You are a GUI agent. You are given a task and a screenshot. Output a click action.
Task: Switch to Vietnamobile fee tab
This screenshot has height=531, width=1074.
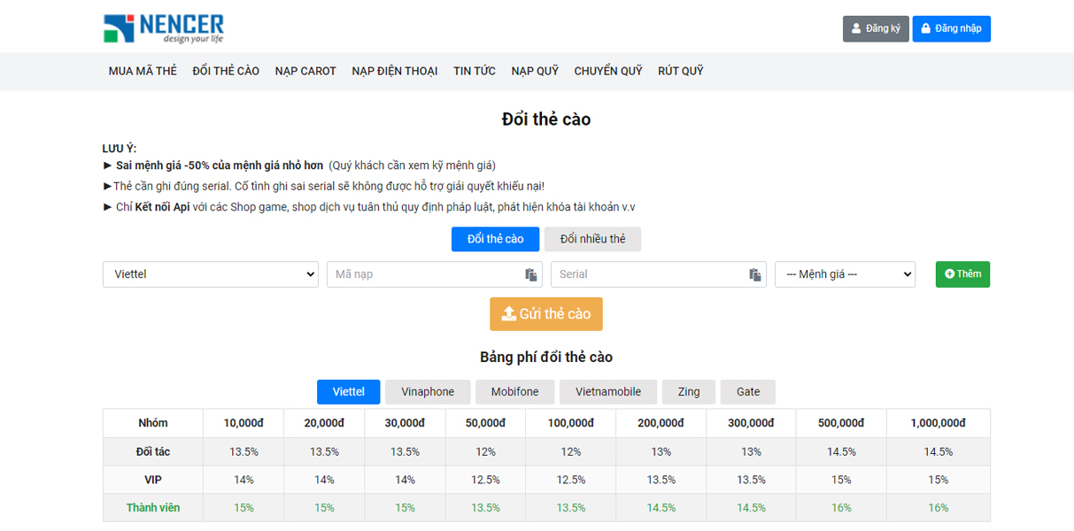coord(609,392)
